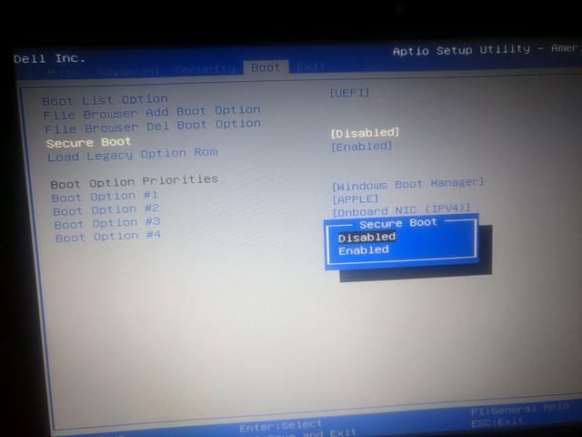The height and width of the screenshot is (437, 582).
Task: Switch to the Advanced tab
Action: (x=126, y=71)
